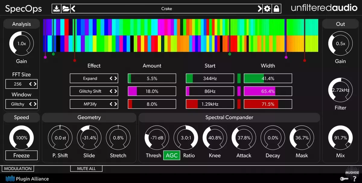The width and height of the screenshot is (362, 183).
Task: Click the 18.0% Amount slider
Action: pyautogui.click(x=152, y=91)
